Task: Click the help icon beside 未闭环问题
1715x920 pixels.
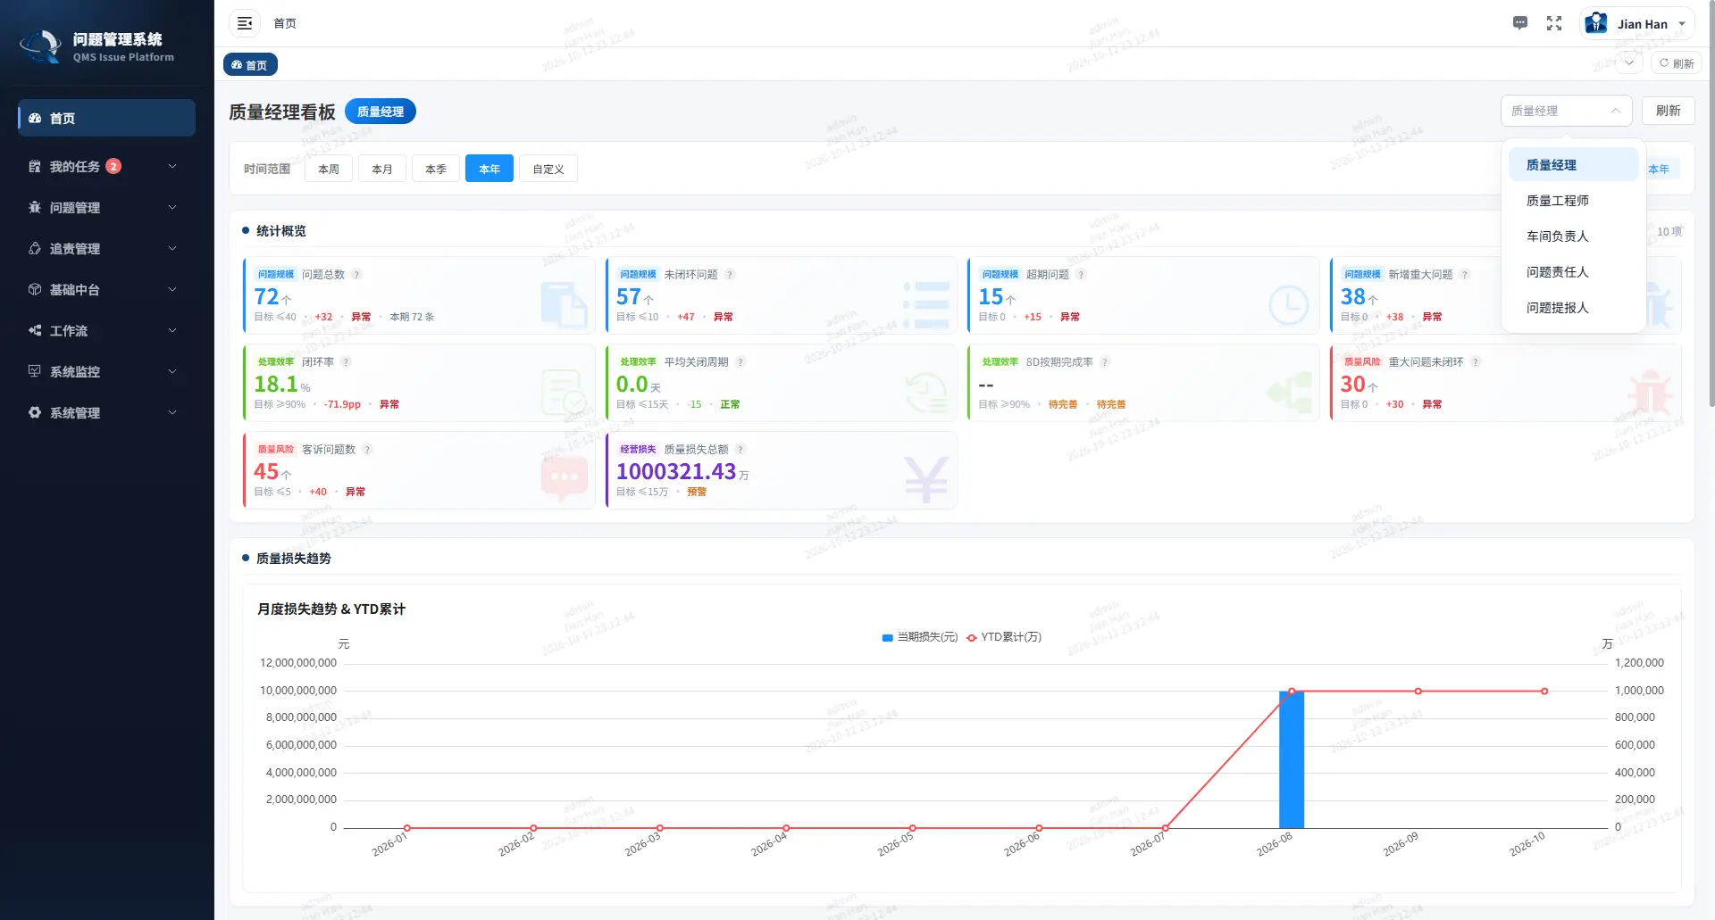Action: [730, 274]
